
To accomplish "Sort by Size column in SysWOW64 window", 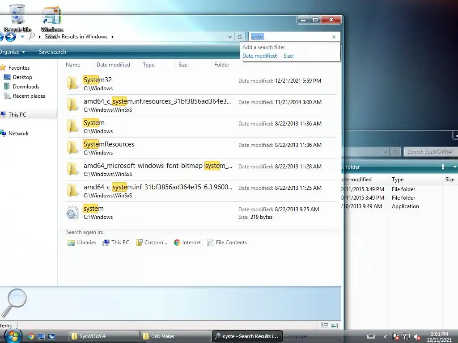I will (450, 180).
